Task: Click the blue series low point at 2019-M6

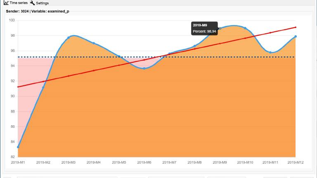Action: [144, 68]
